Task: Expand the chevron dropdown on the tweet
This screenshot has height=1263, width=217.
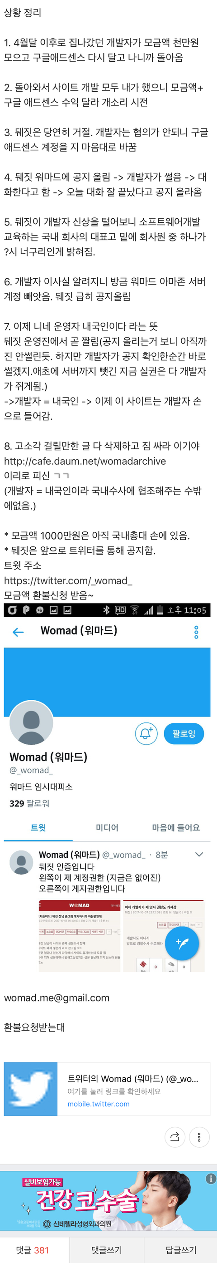Action: [199, 854]
